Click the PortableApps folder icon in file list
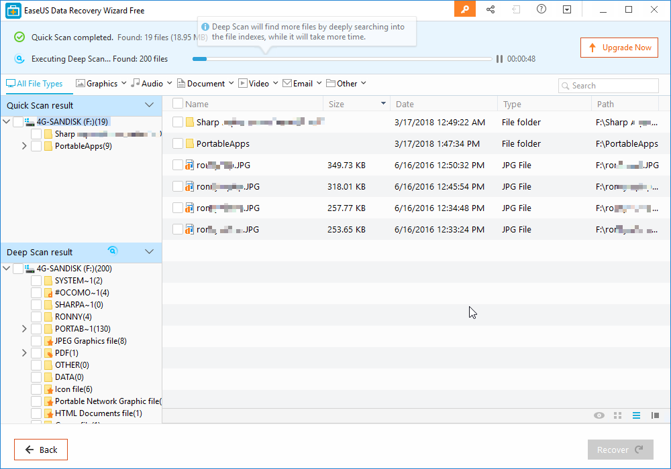Screen dimensions: 671x469 [x=190, y=143]
